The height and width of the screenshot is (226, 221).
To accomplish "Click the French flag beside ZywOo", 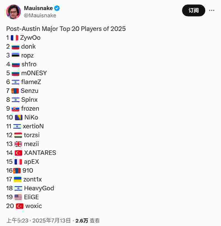I will pos(15,38).
